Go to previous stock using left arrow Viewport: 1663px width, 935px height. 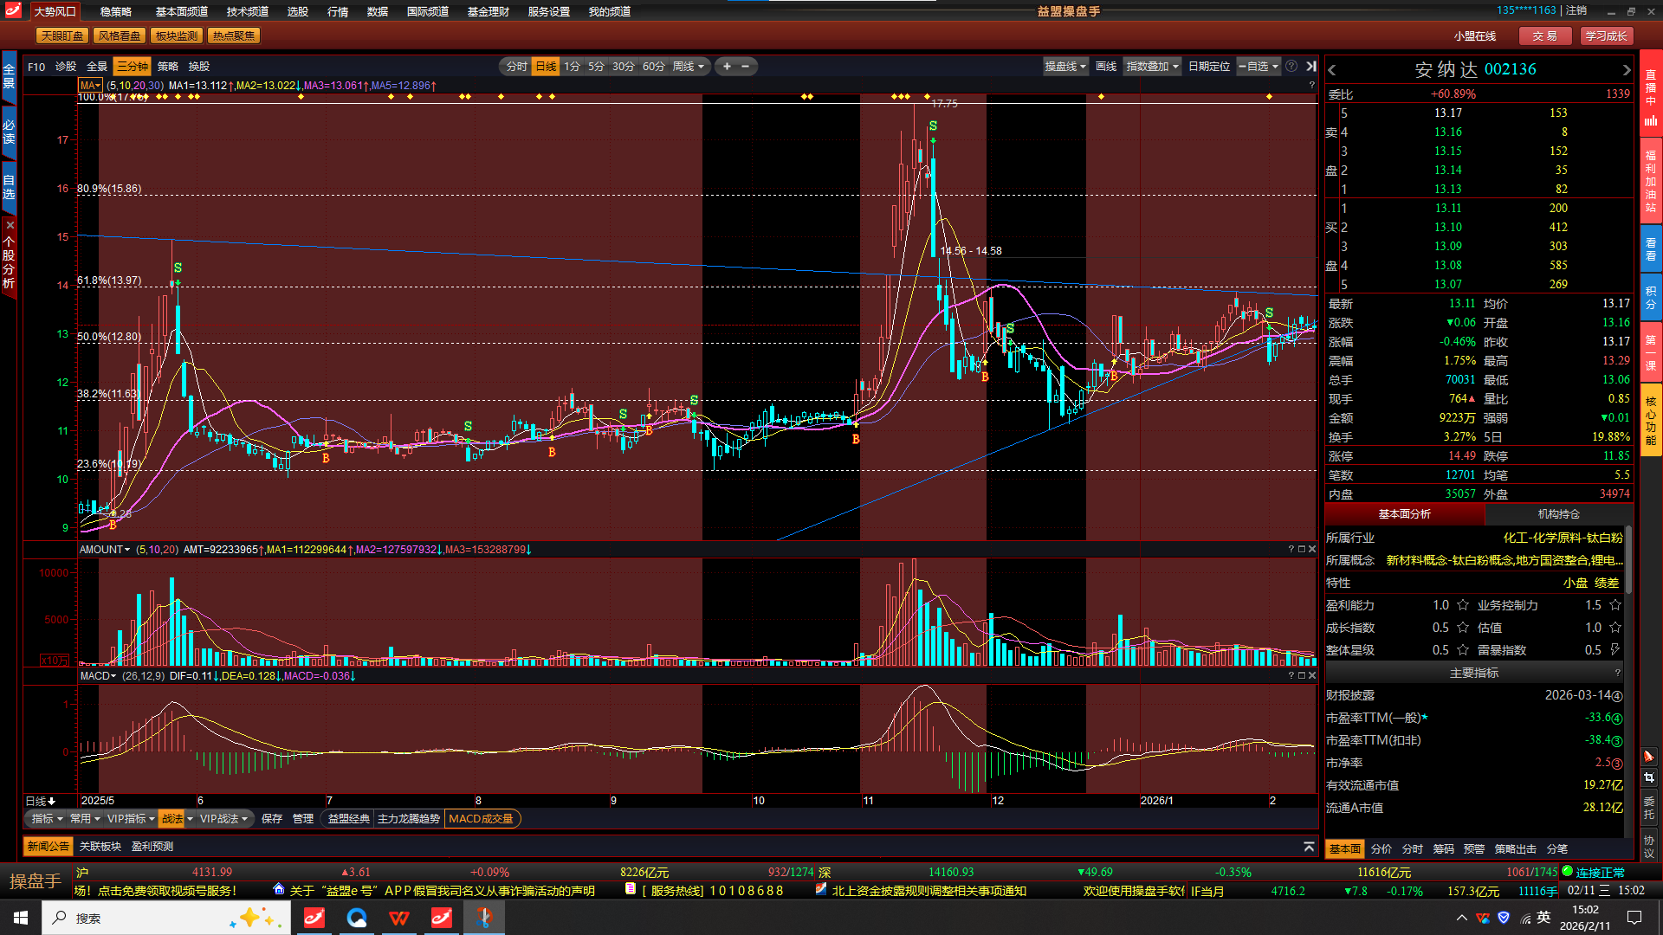1332,69
